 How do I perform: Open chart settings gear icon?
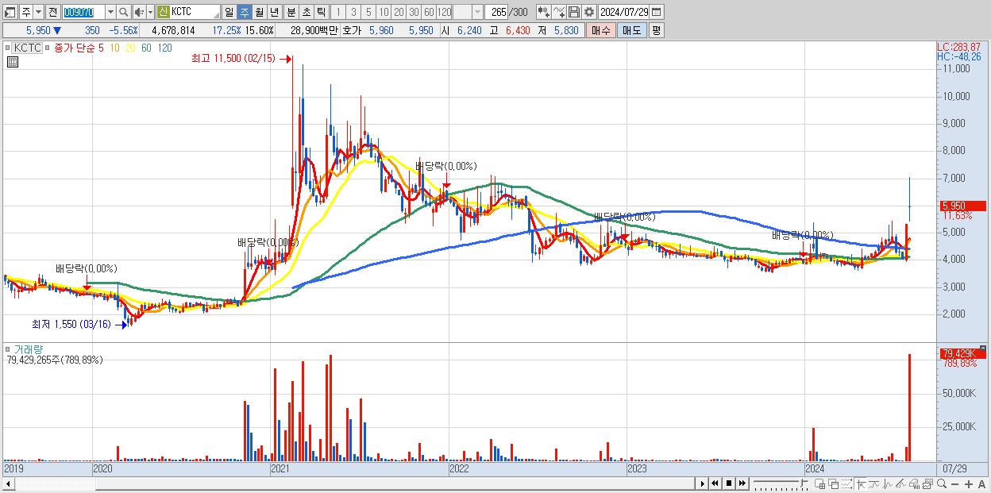(x=589, y=12)
